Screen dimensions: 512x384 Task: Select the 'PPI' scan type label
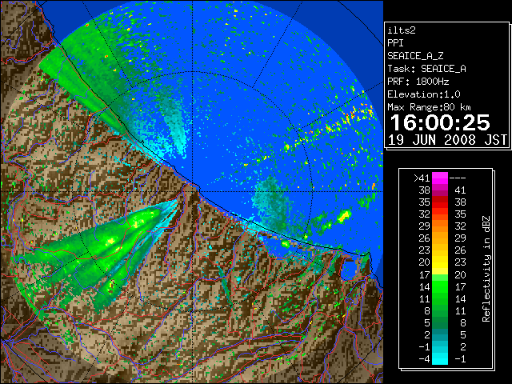coord(395,43)
